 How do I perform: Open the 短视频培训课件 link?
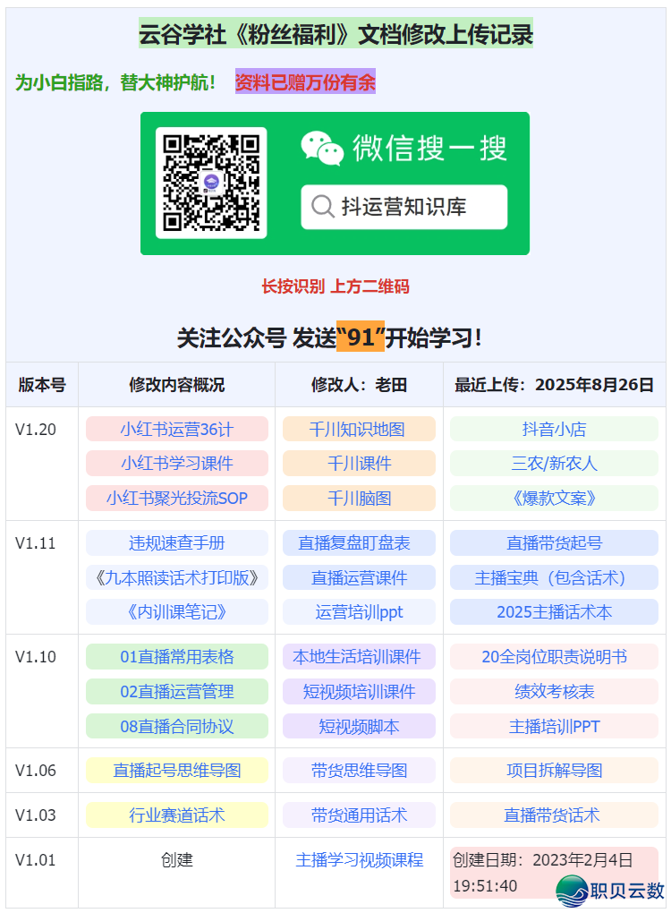click(359, 691)
